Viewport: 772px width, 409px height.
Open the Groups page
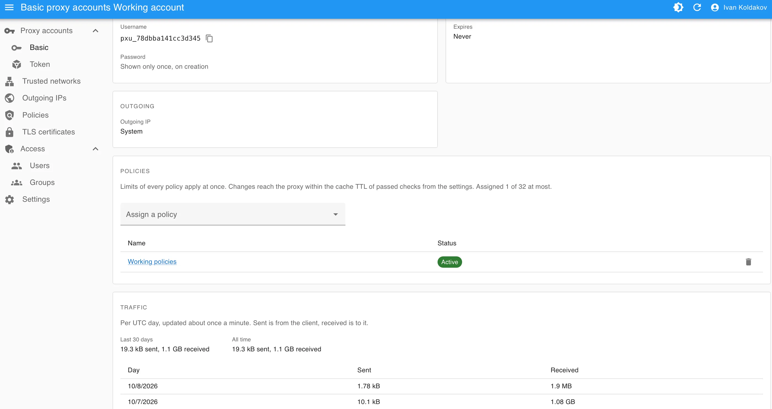point(42,182)
